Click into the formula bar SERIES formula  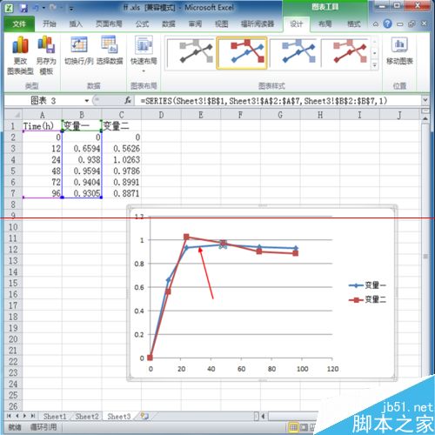(264, 101)
